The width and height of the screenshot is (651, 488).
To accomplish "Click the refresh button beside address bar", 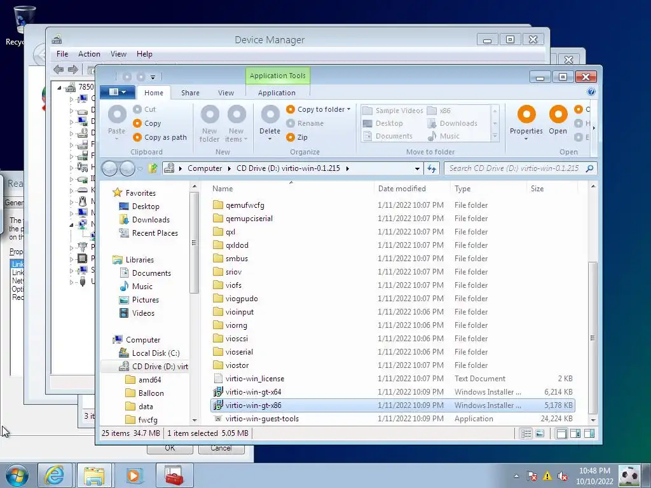I will (x=432, y=168).
